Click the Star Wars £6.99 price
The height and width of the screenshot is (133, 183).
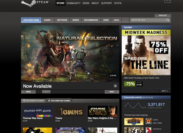tap(90, 121)
